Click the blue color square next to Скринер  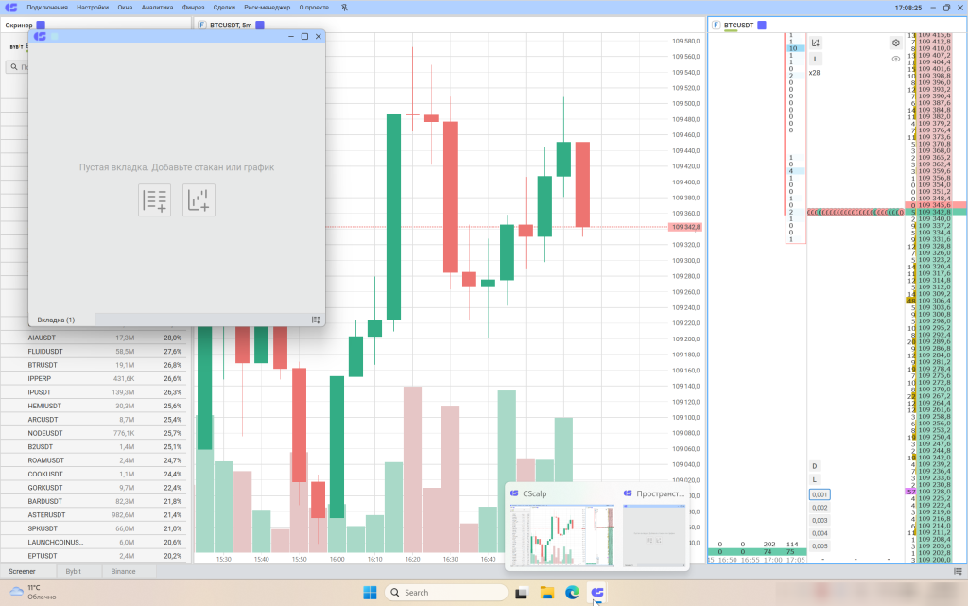(x=41, y=25)
